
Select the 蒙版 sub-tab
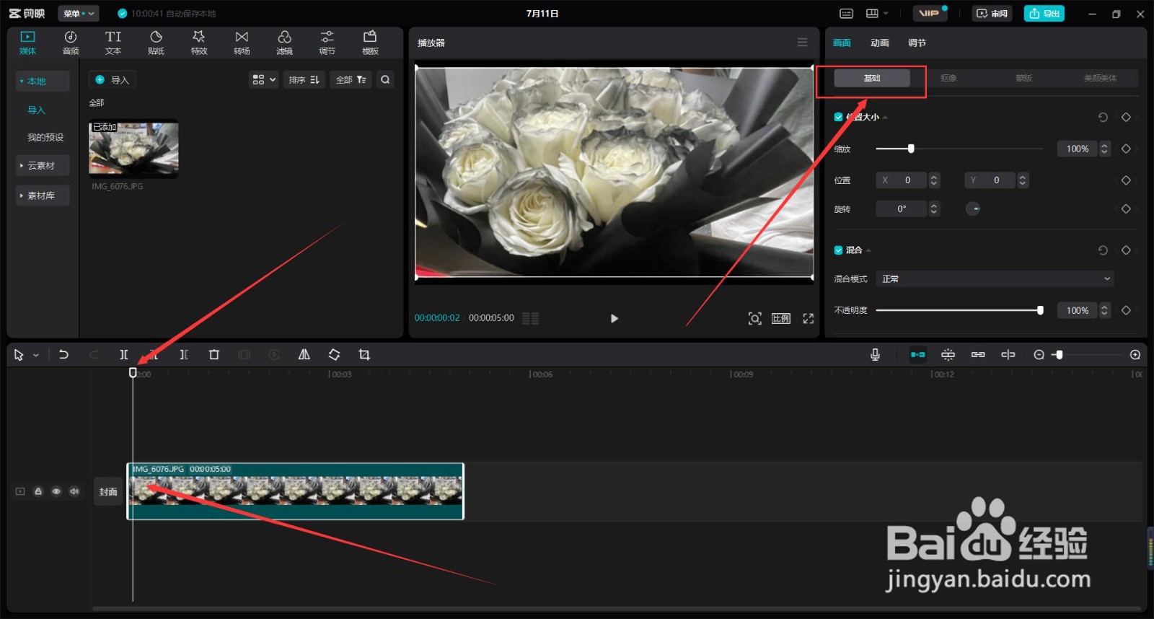[1024, 78]
